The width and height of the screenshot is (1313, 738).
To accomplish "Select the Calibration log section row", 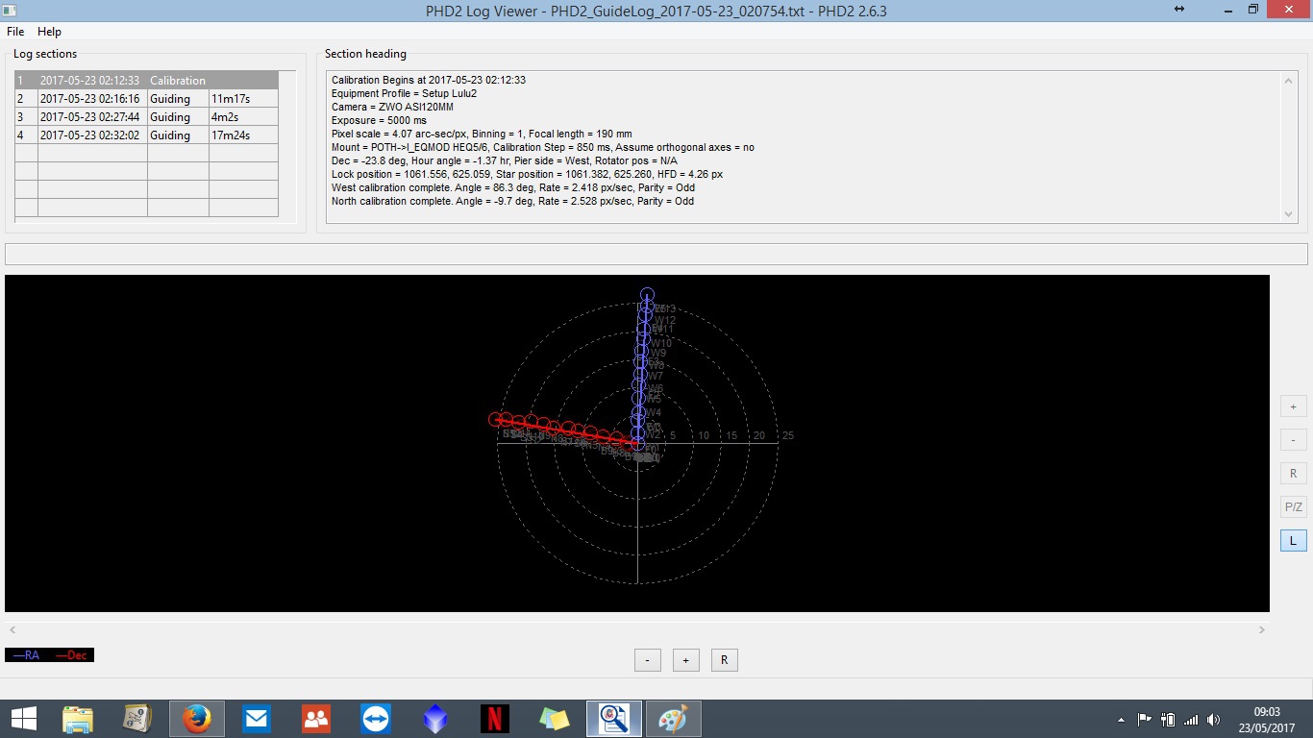I will pos(146,81).
